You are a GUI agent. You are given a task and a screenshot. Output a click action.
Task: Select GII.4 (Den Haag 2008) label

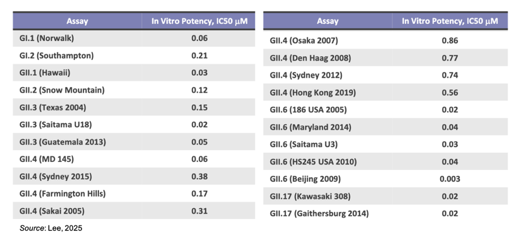tap(310, 58)
